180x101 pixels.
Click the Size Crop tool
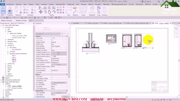click(x=99, y=10)
